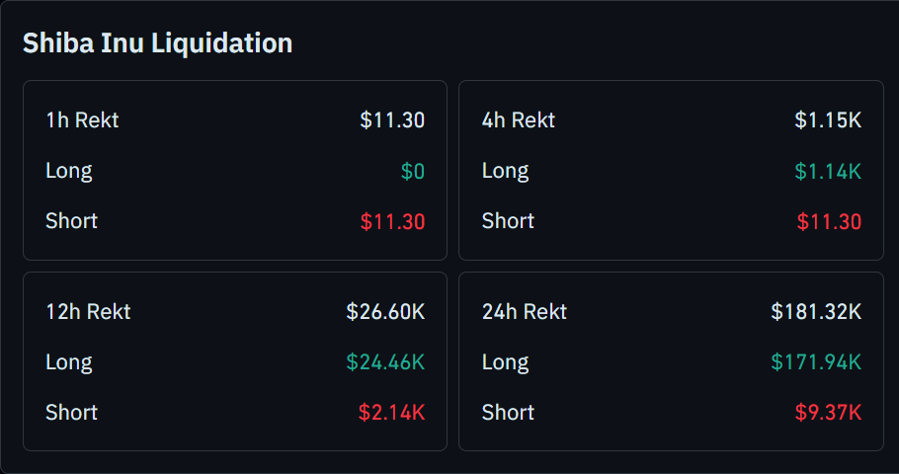Viewport: 899px width, 474px height.
Task: Click the 12h Rekt label
Action: point(88,312)
